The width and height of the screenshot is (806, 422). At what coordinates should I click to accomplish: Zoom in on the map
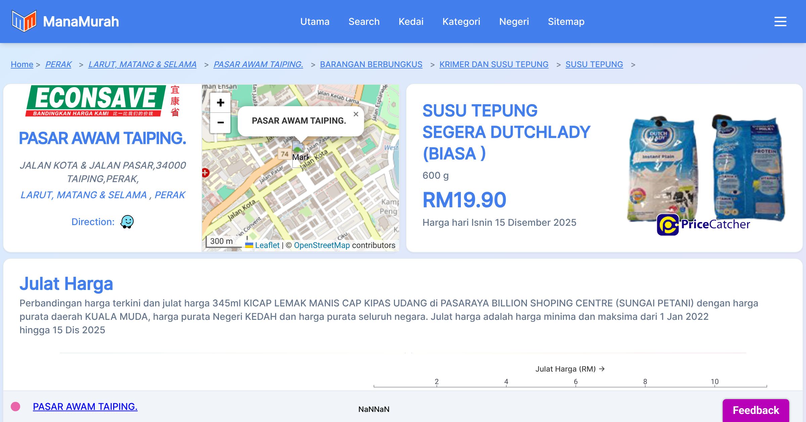point(220,102)
